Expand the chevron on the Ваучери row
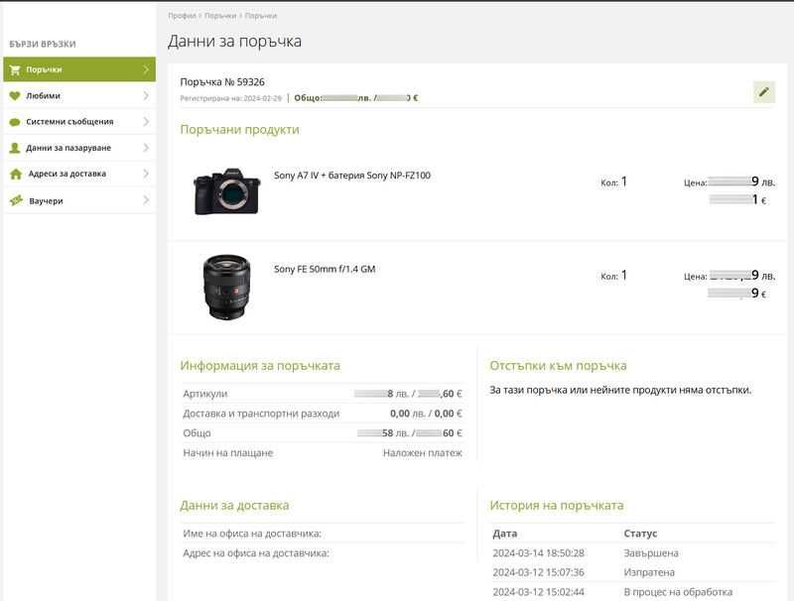Image resolution: width=794 pixels, height=601 pixels. tap(146, 200)
